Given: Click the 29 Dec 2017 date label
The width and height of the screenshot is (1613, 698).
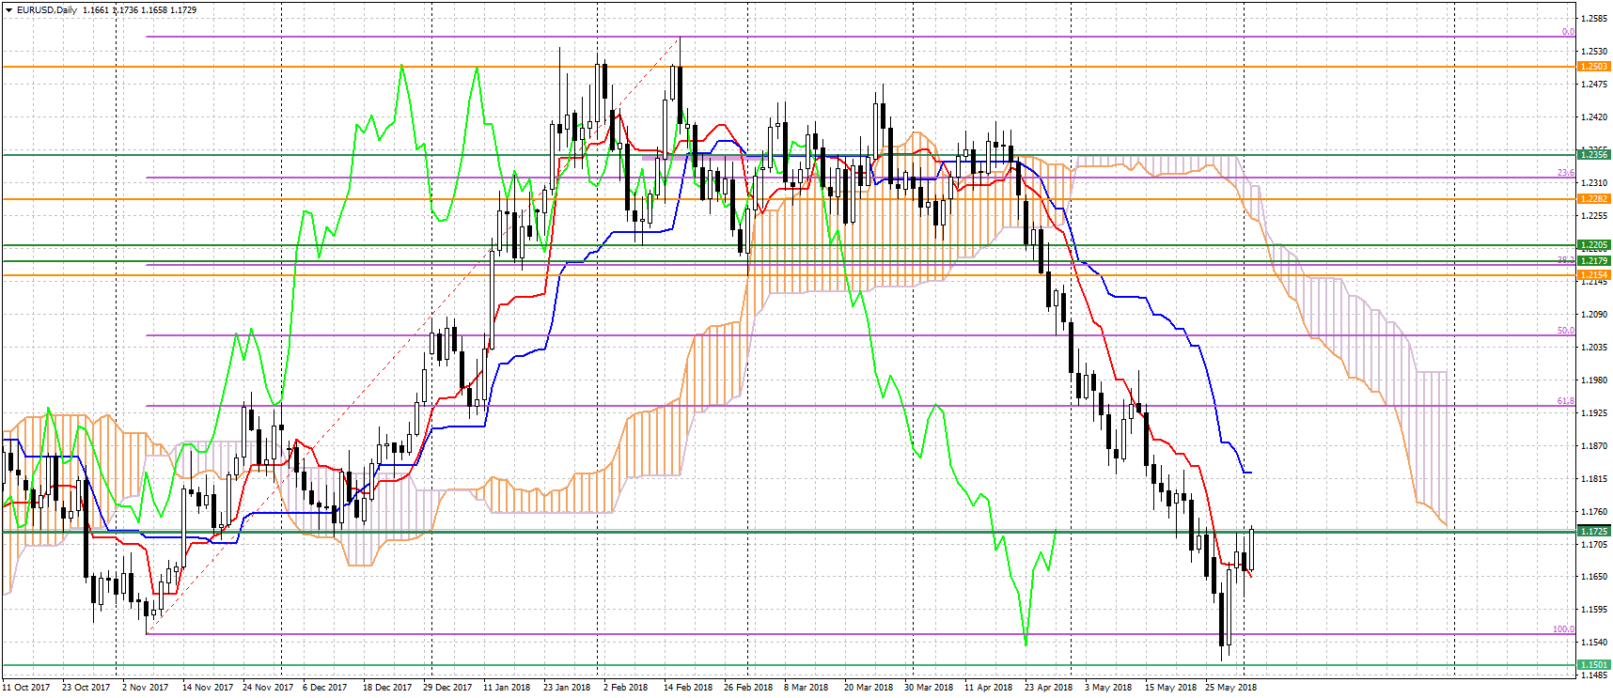Looking at the screenshot, I should pyautogui.click(x=447, y=688).
